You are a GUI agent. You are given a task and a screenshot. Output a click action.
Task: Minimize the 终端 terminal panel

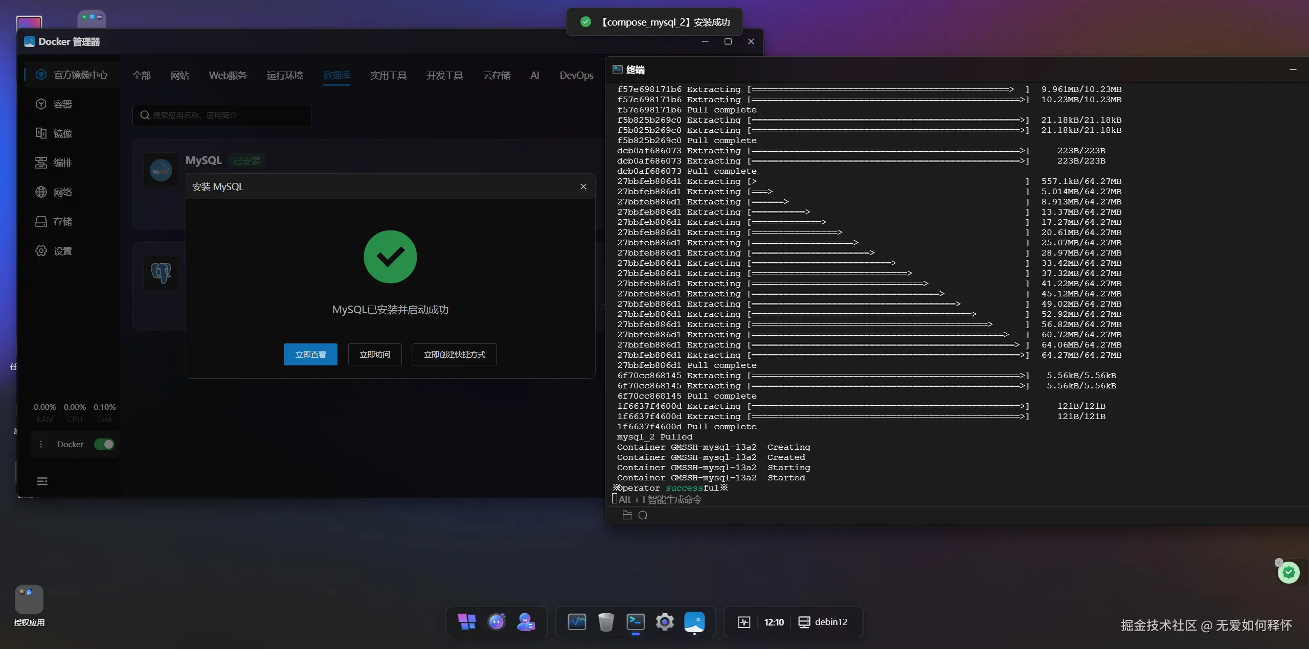[1293, 69]
